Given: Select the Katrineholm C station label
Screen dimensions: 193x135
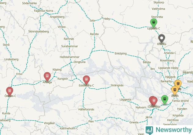Looking at the screenshot, I should (69, 128).
